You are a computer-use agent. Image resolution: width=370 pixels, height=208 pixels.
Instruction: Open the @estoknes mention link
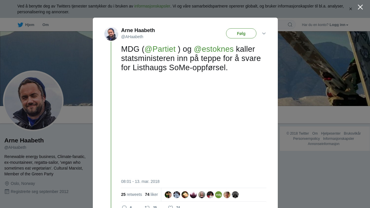(x=214, y=49)
